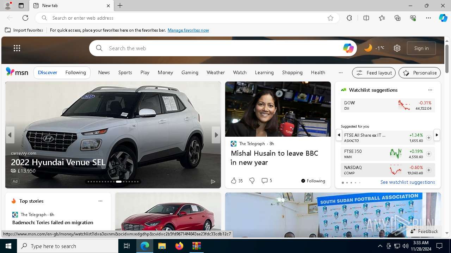Click Manage favorites now link
This screenshot has height=253, width=451.
pyautogui.click(x=188, y=30)
